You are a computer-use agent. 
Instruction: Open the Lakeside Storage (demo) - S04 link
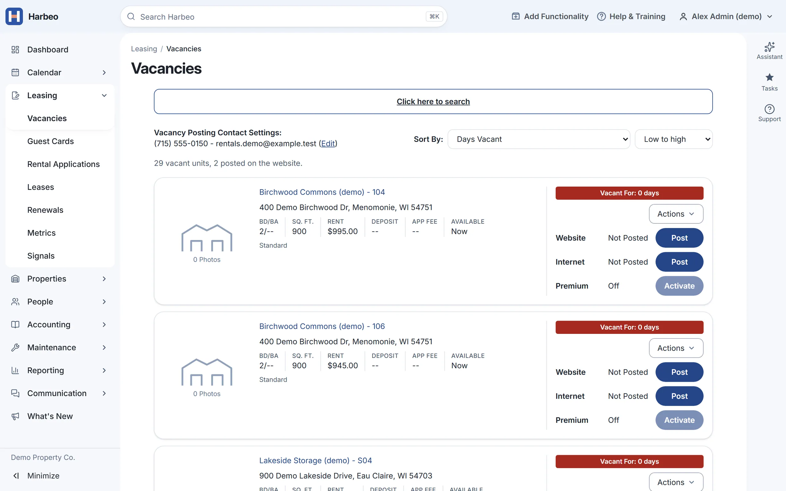click(315, 461)
